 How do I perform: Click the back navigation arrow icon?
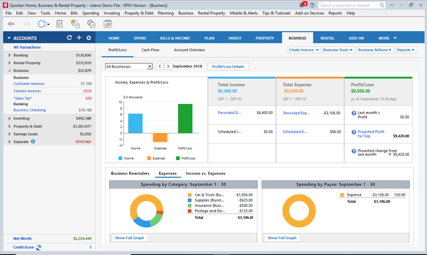pos(11,24)
